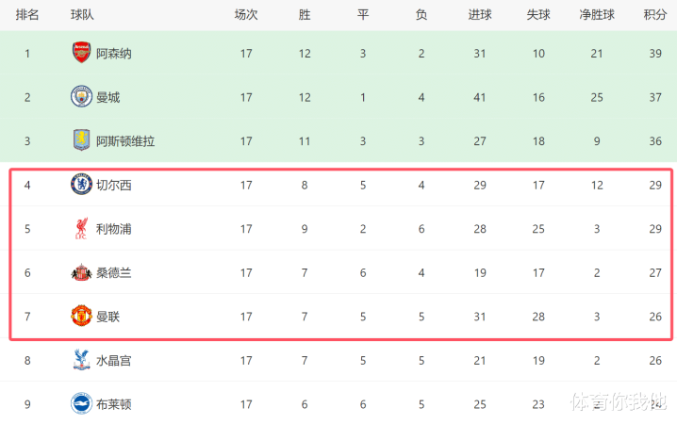Viewport: 677px width, 424px height.
Task: Click the 曼联 team name
Action: (x=108, y=316)
